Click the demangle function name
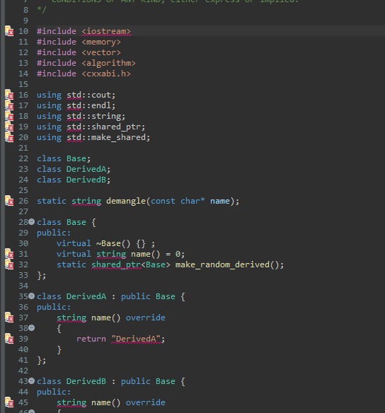Image resolution: width=385 pixels, height=413 pixels. pos(126,201)
